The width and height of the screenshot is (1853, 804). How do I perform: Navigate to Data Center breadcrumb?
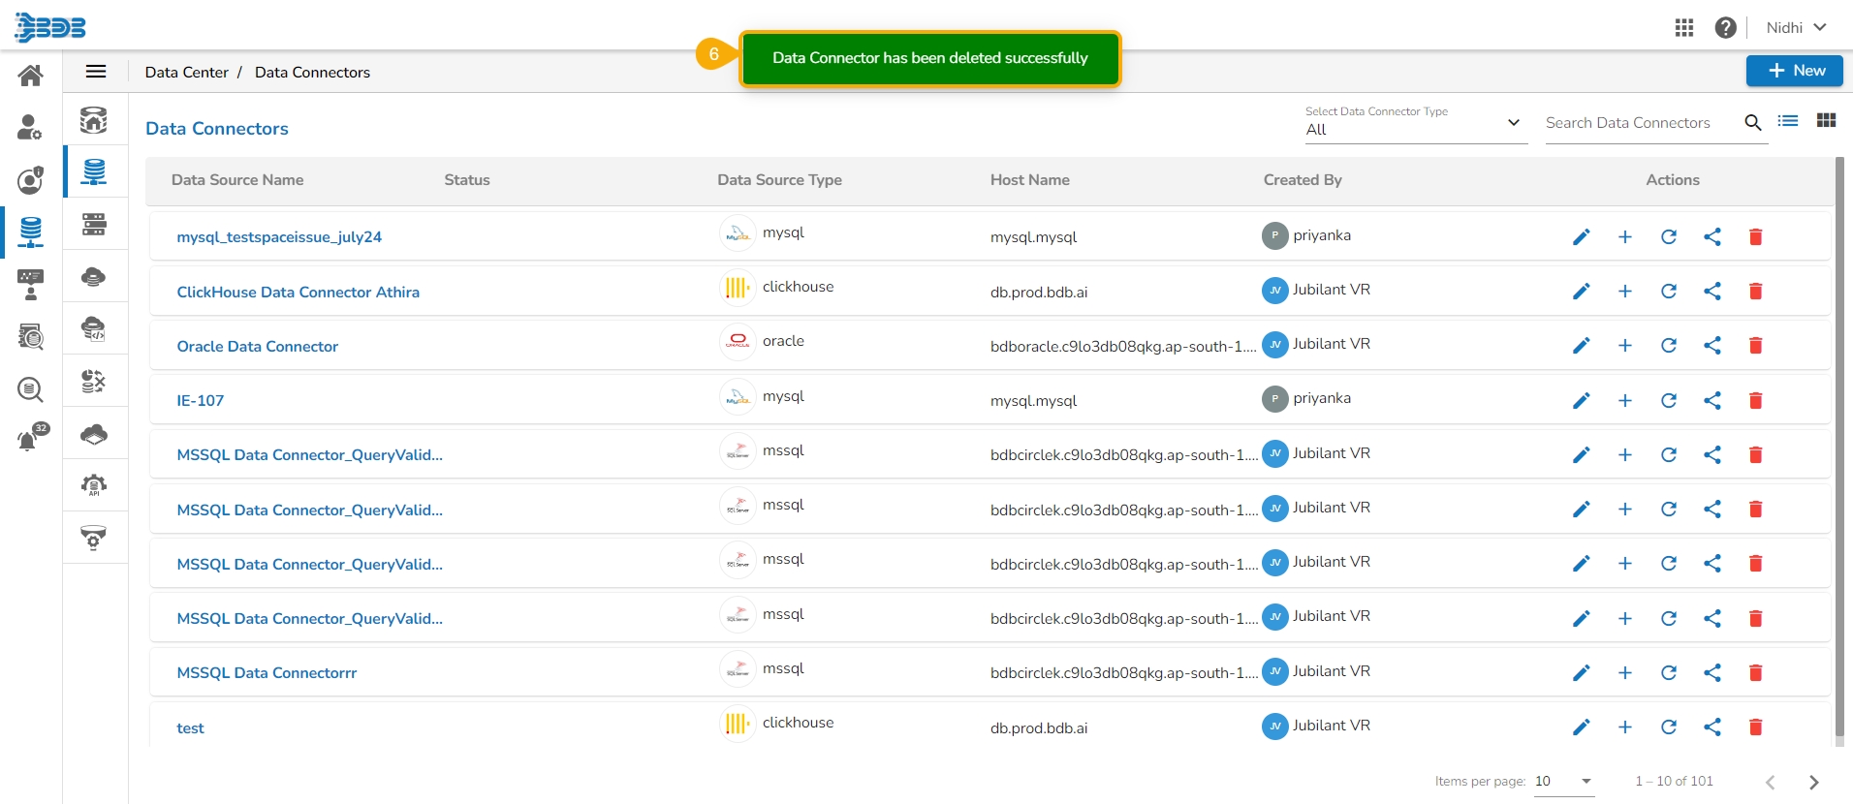186,73
